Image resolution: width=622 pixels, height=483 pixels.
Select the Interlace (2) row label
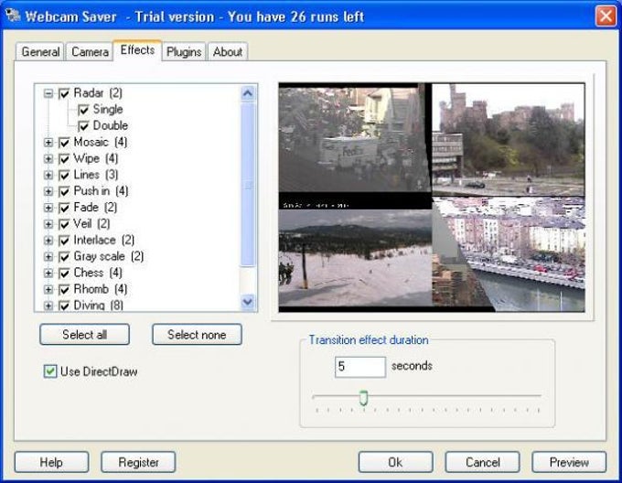coord(104,240)
